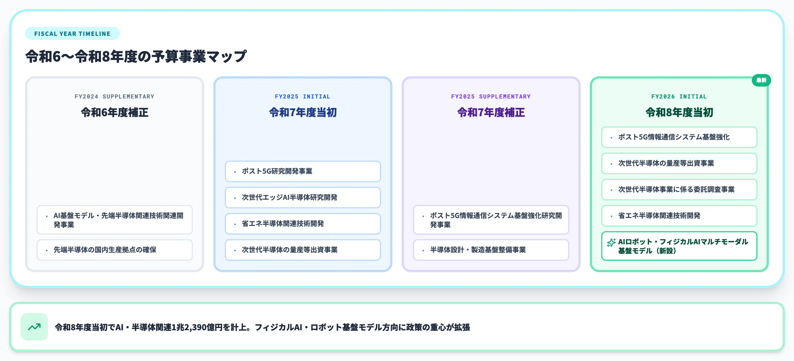Click the trending-up arrow icon in summary banner

click(34, 327)
